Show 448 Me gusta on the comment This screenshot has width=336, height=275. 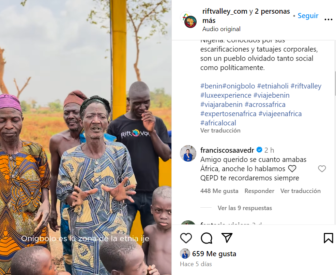(219, 191)
